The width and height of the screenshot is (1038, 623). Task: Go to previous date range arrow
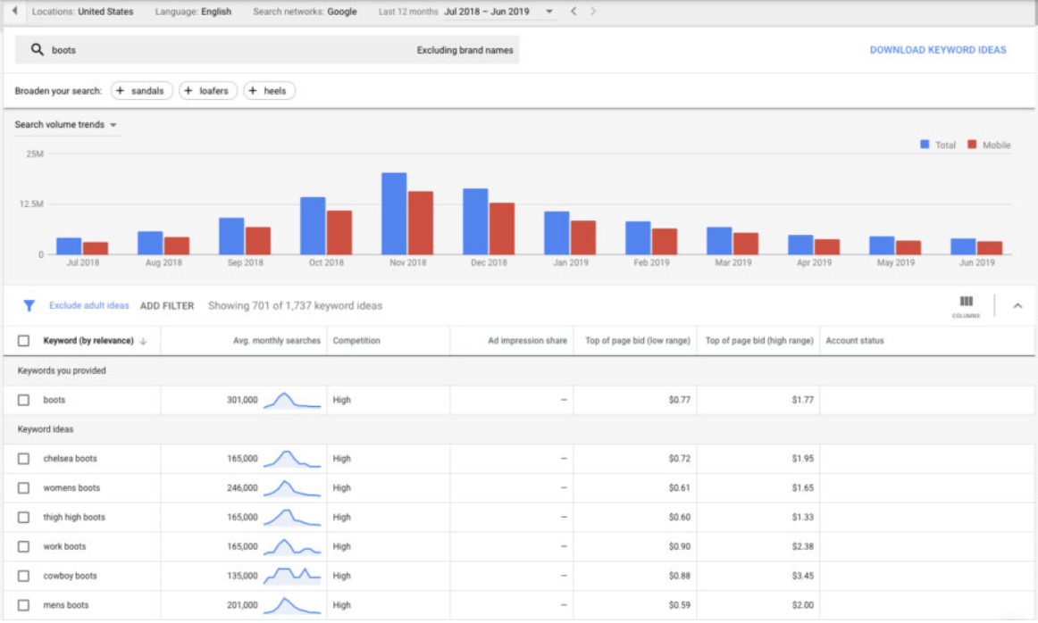(574, 12)
